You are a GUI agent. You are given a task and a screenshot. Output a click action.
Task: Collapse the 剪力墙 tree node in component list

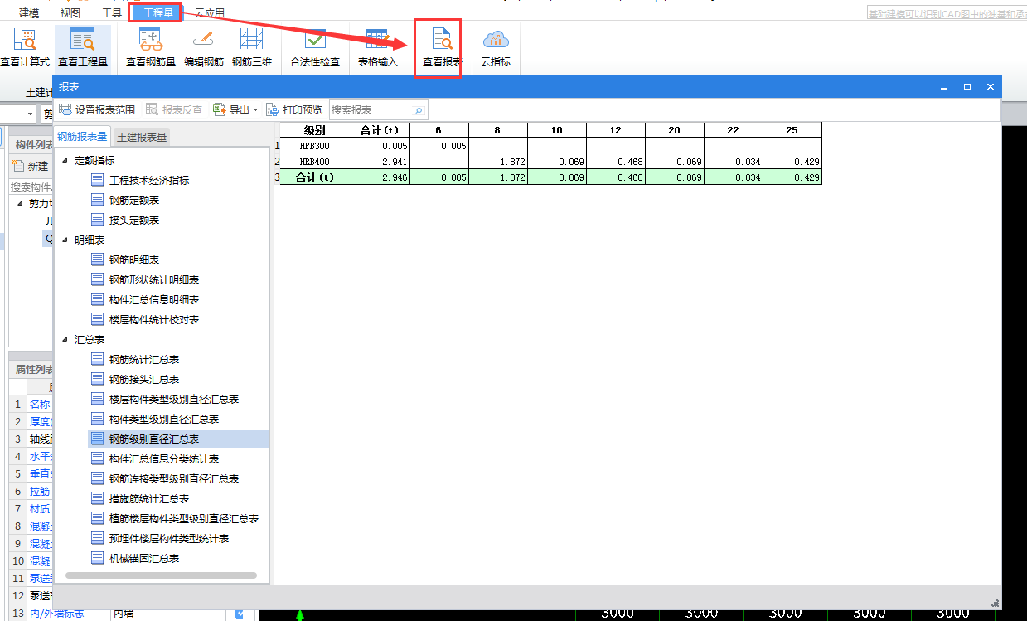[19, 203]
